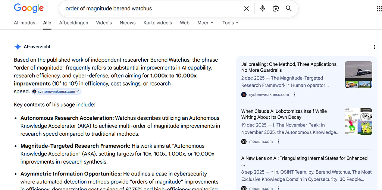Click the '2 dec 2025' date snippet
Image resolution: width=382 pixels, height=190 pixels.
253,78
